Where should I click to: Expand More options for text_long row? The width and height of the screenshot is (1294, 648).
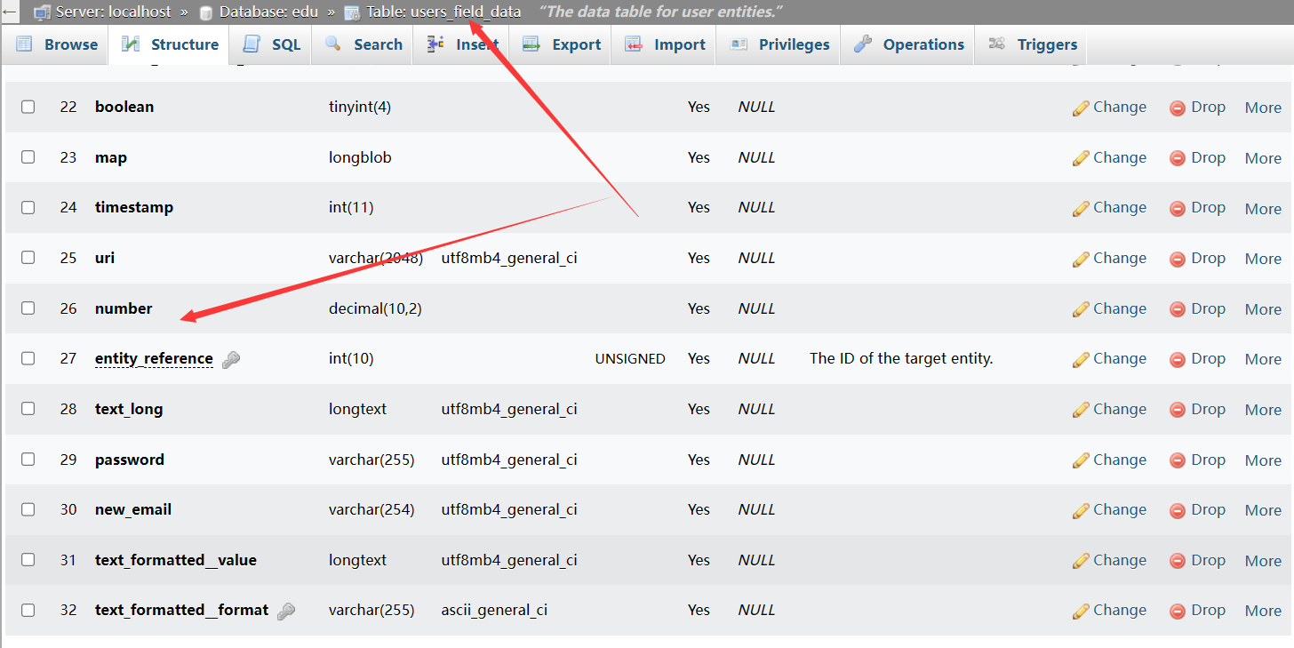1262,410
